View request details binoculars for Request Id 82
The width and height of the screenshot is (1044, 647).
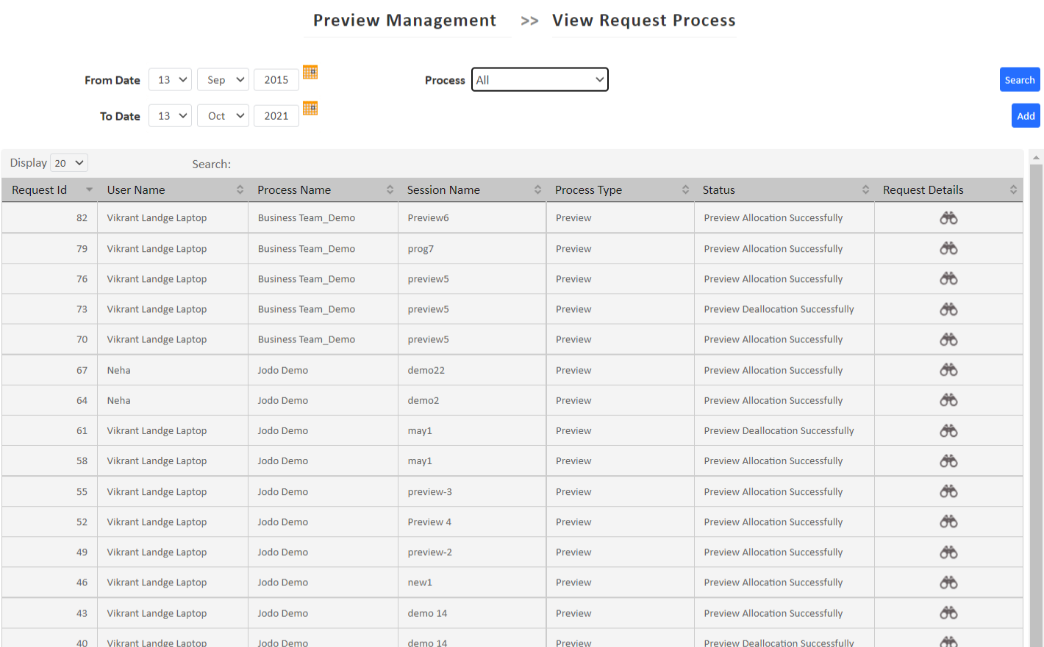948,217
